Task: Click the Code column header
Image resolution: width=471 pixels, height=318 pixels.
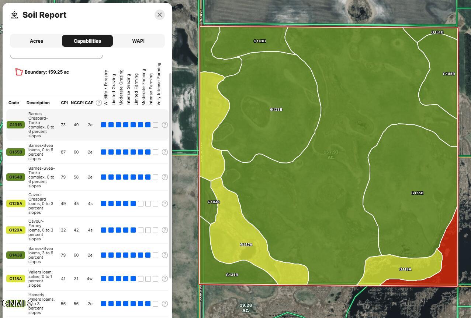Action: pos(14,103)
